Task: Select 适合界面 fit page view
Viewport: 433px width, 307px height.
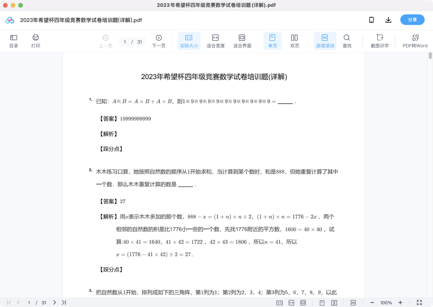Action: click(242, 41)
